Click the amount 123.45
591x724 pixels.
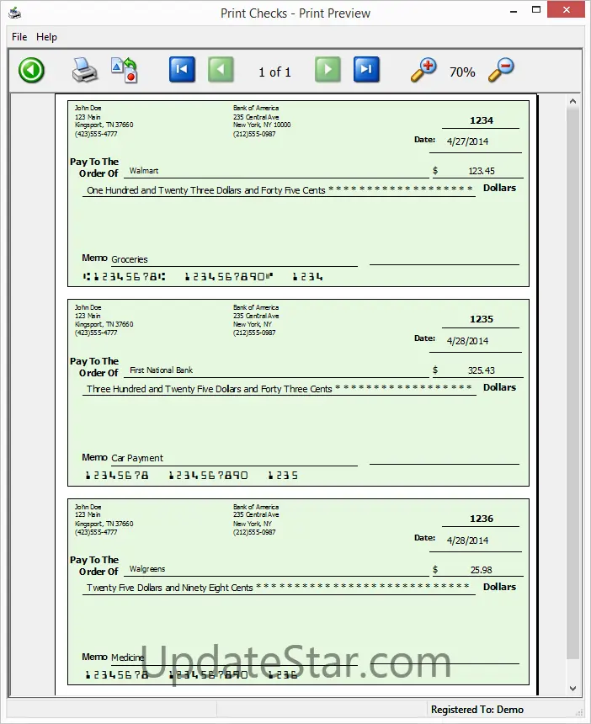[x=482, y=171]
